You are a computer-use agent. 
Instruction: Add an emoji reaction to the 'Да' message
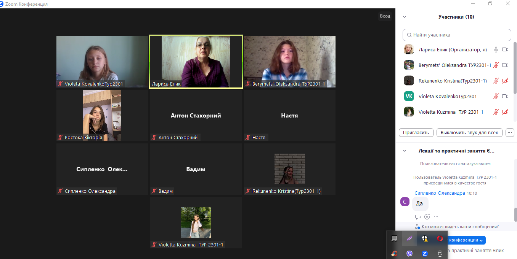(427, 217)
